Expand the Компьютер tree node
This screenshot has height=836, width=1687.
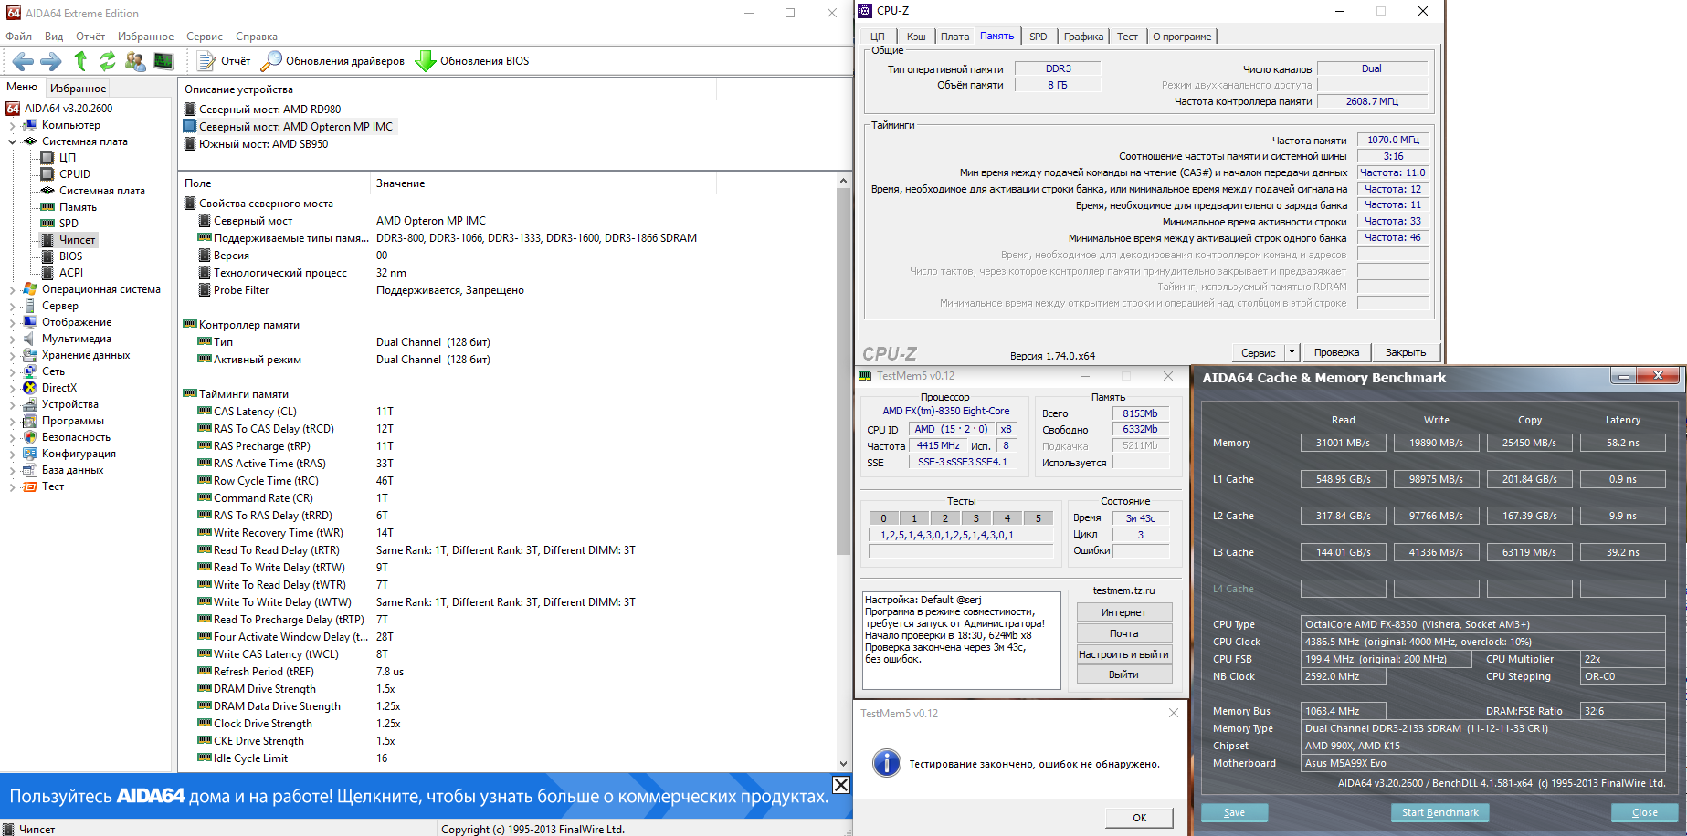click(x=12, y=126)
